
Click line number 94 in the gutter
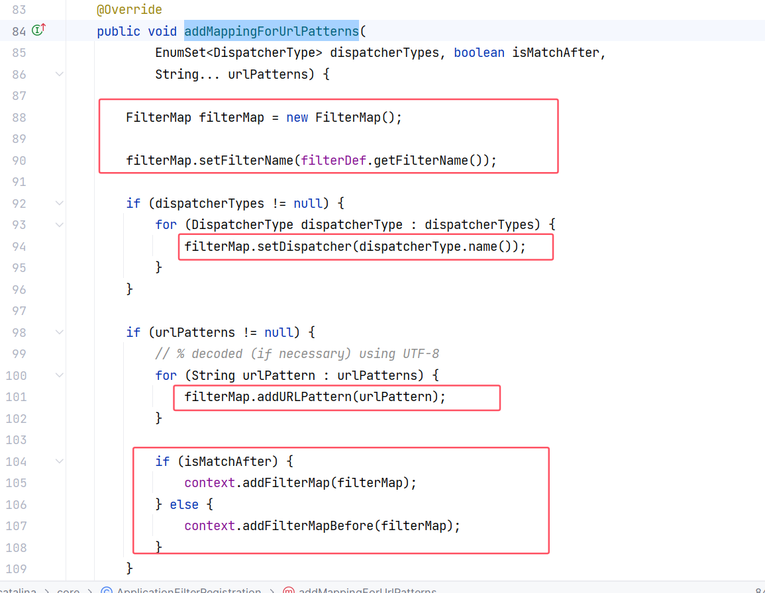(x=19, y=246)
